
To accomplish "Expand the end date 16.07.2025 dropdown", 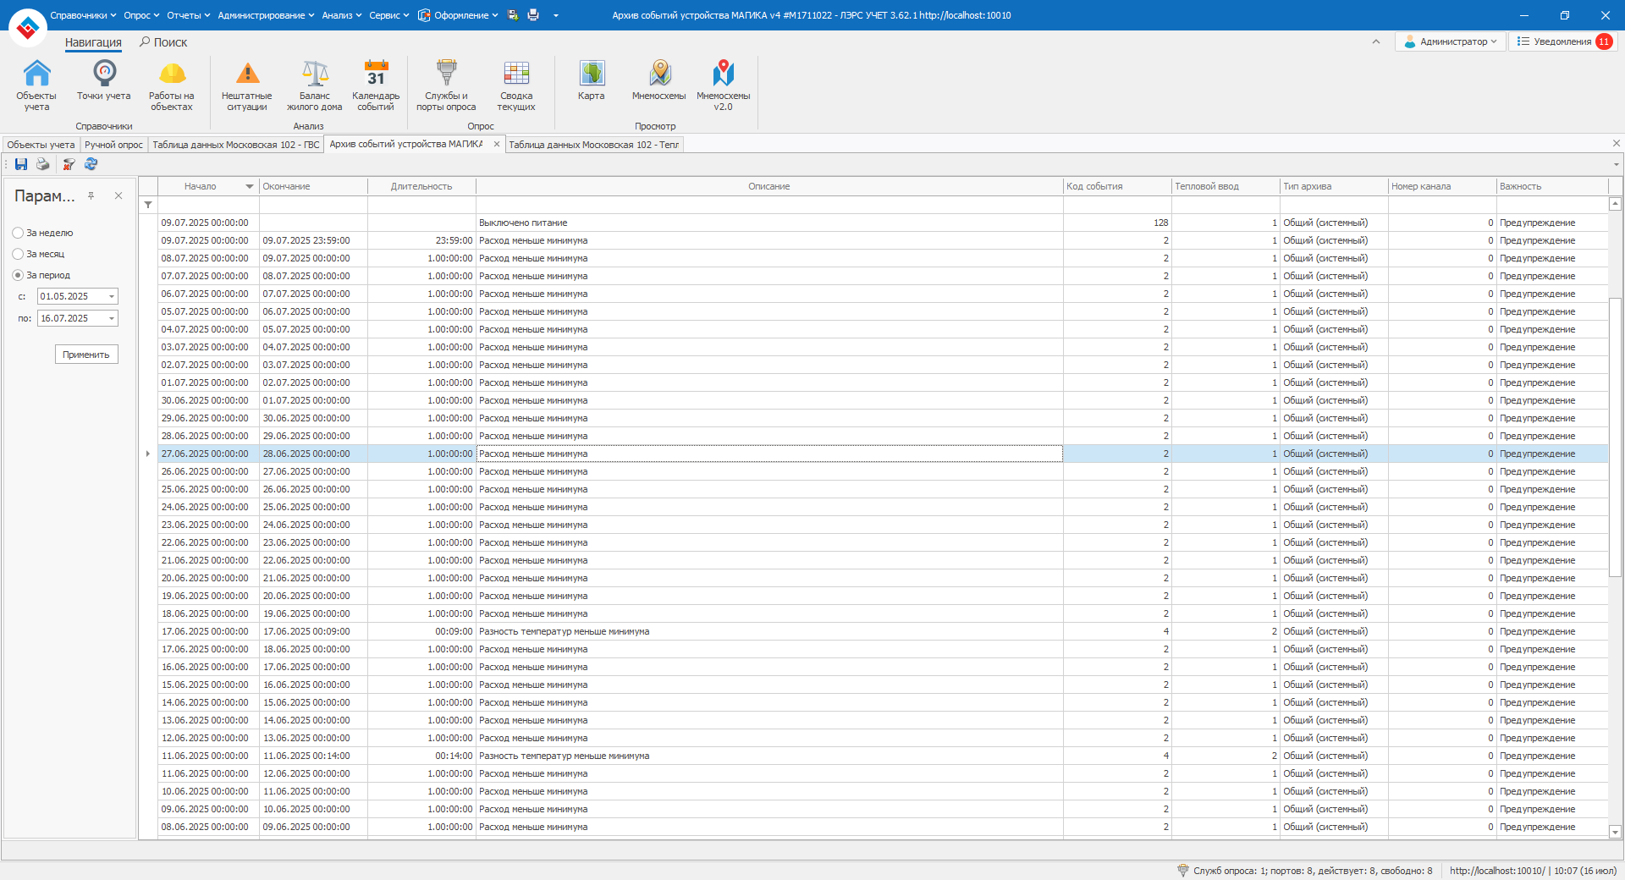I will point(112,318).
